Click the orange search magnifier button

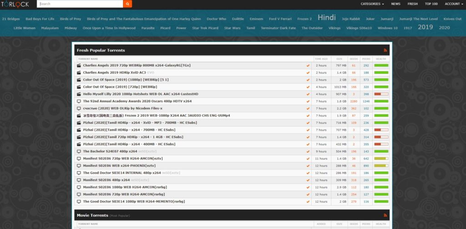127,4
